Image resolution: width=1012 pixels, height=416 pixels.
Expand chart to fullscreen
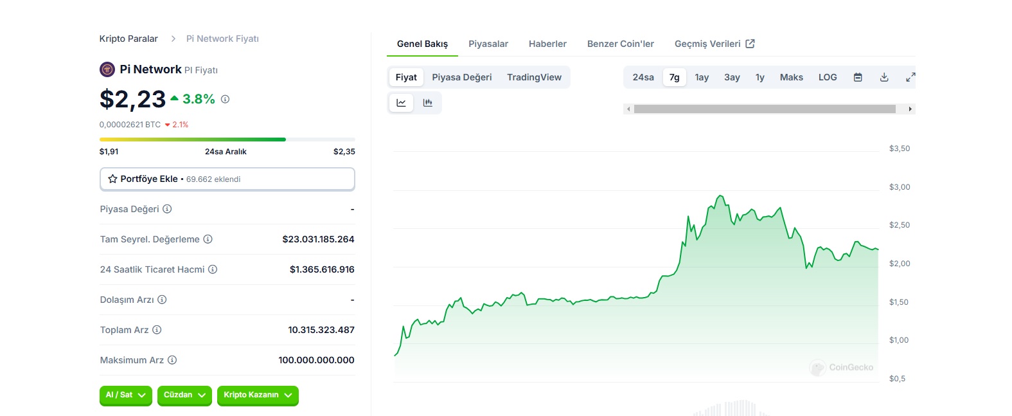pos(910,77)
